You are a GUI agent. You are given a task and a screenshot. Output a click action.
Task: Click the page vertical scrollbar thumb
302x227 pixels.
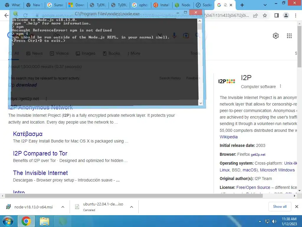tap(299, 46)
